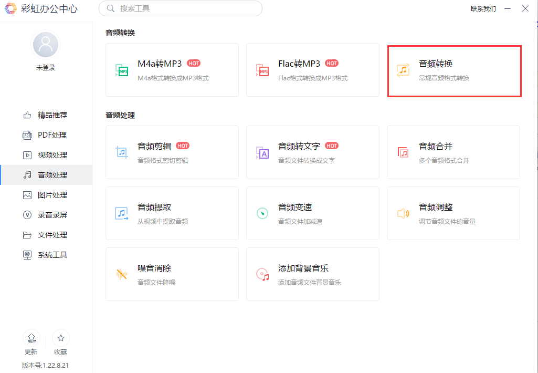The height and width of the screenshot is (373, 538).
Task: Click the 添加背景音乐 disc icon
Action: pos(262,274)
